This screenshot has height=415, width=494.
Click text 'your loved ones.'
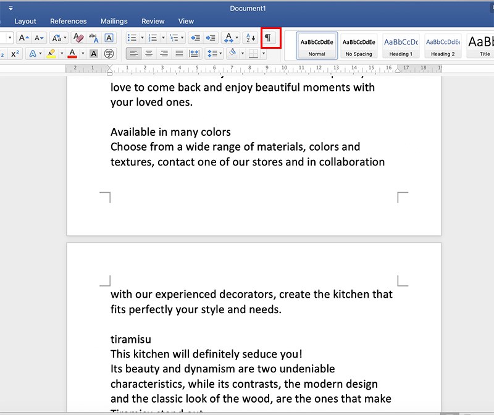coord(151,102)
